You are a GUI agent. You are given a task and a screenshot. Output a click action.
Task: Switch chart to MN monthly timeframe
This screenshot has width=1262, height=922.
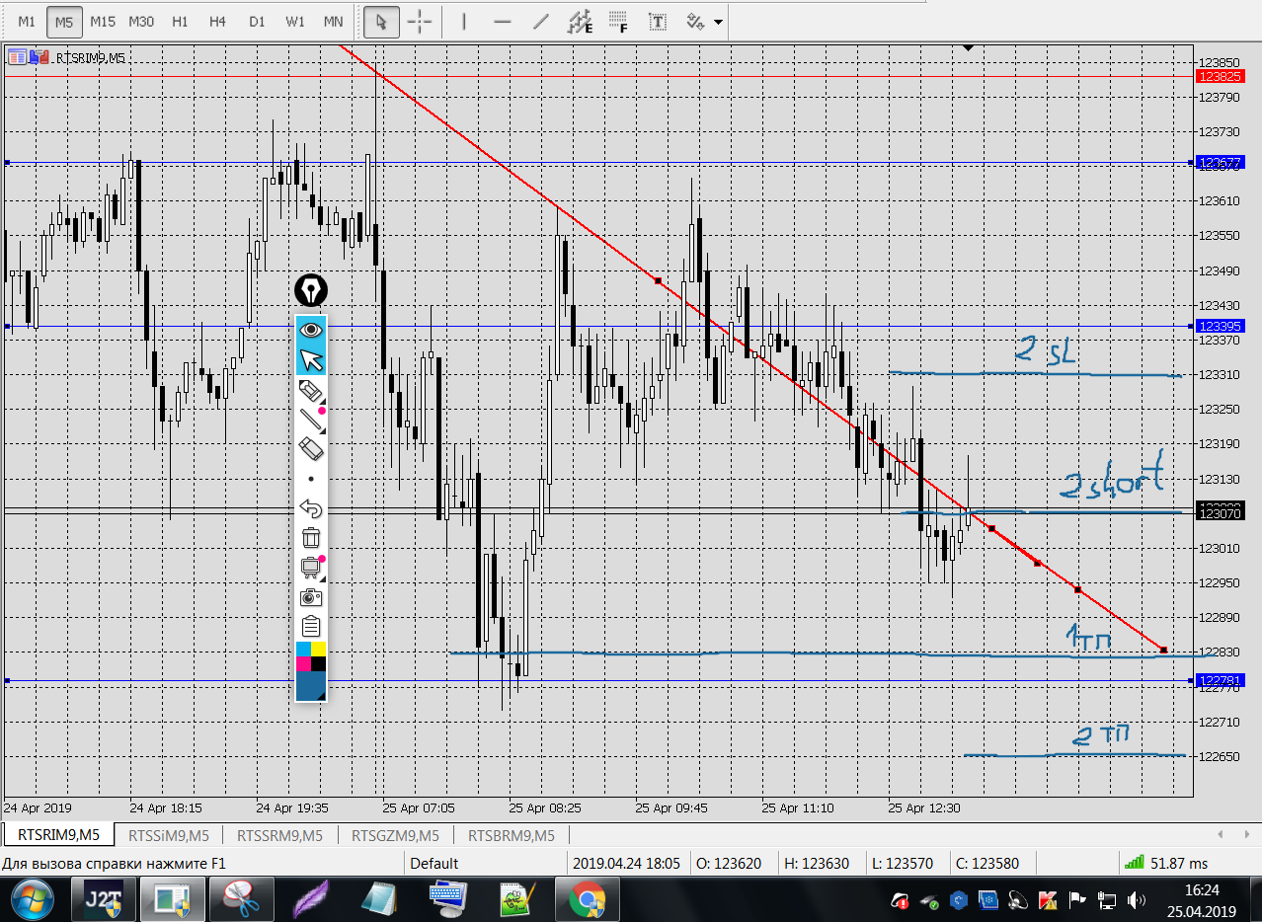pyautogui.click(x=334, y=21)
